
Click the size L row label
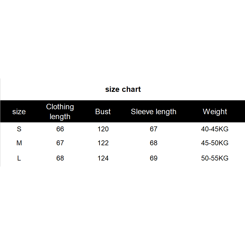(19, 158)
